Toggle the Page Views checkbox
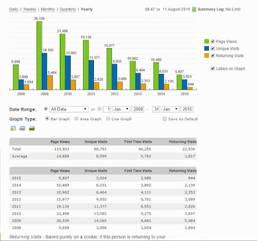This screenshot has width=257, height=241. (213, 41)
